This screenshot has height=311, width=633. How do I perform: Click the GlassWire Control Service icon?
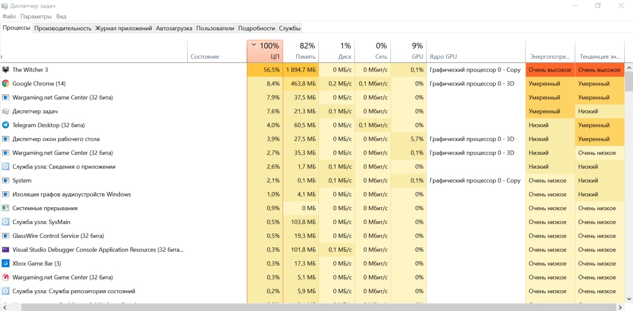point(5,236)
